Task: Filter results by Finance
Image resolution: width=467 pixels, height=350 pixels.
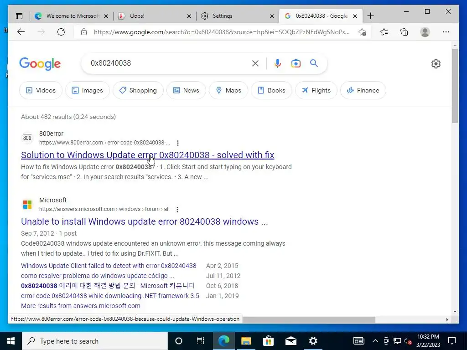Action: [363, 90]
